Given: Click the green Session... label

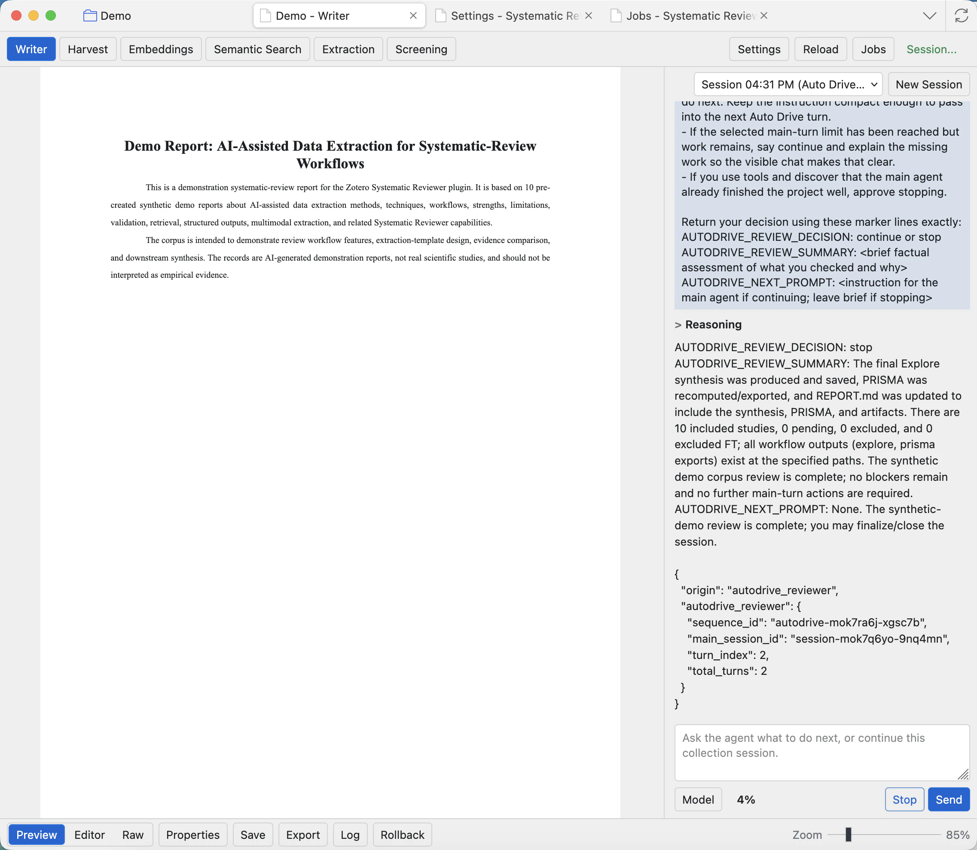Looking at the screenshot, I should pos(931,49).
